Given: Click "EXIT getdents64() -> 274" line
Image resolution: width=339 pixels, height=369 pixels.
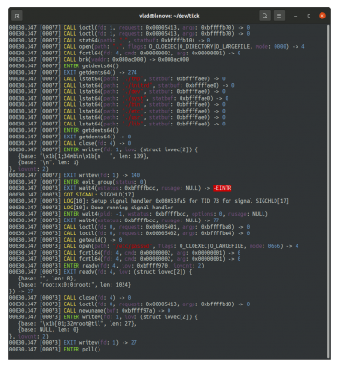Looking at the screenshot, I should click(x=73, y=72).
